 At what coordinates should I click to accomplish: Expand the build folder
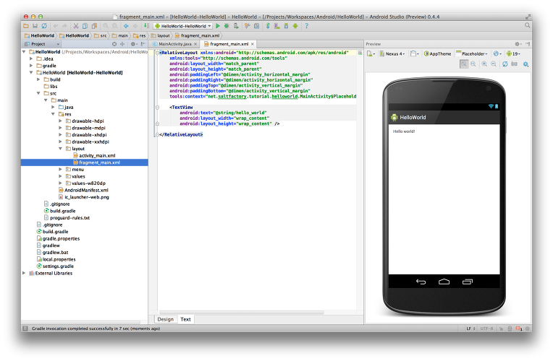coord(38,79)
